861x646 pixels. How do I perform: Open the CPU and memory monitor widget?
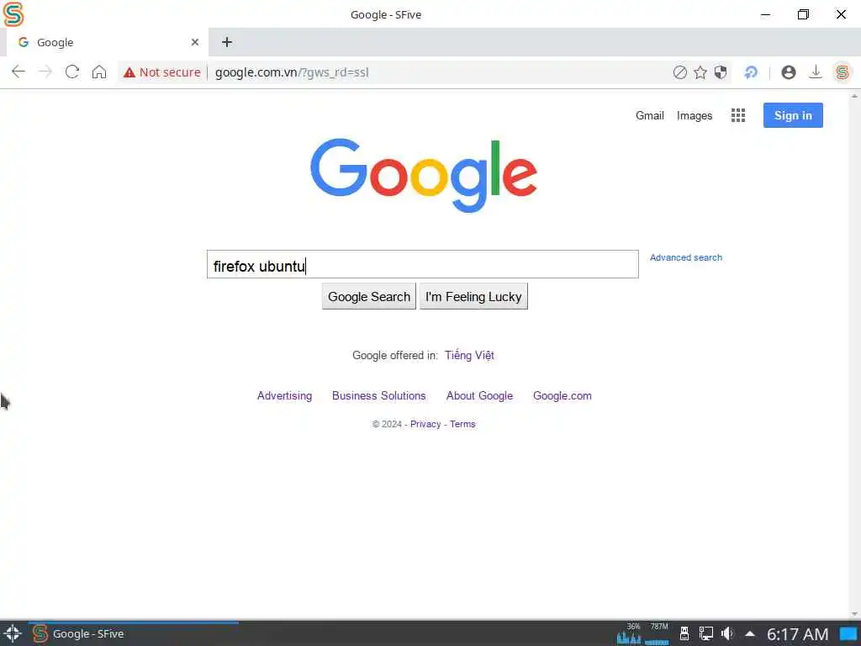[642, 634]
